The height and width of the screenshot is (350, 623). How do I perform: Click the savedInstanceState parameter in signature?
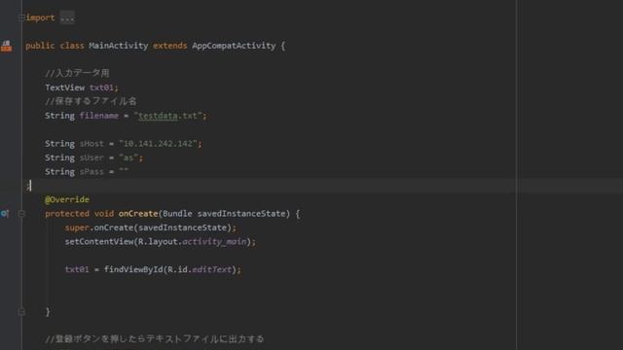point(241,214)
